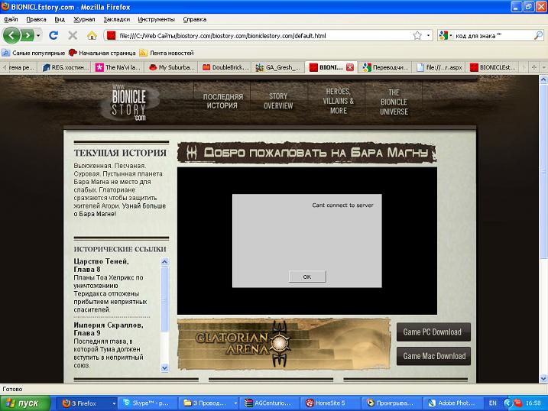Screen dimensions: 548x411
Task: Open STORY OVERVIEW navigation link
Action: point(278,101)
